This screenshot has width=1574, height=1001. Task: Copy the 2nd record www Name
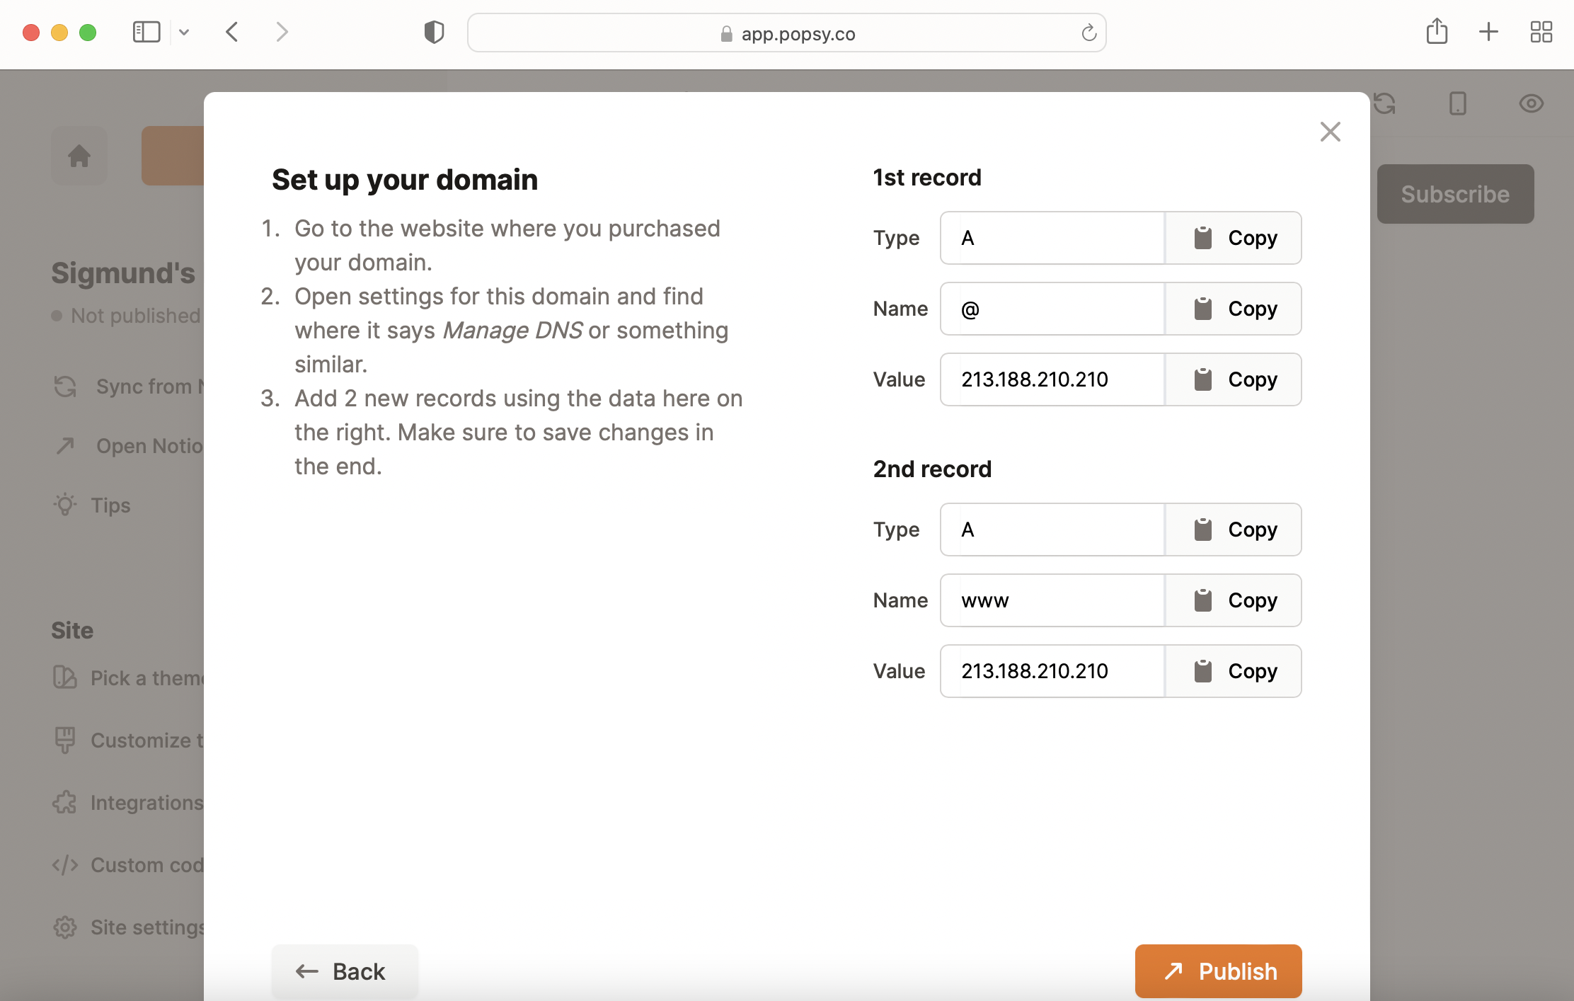point(1233,600)
